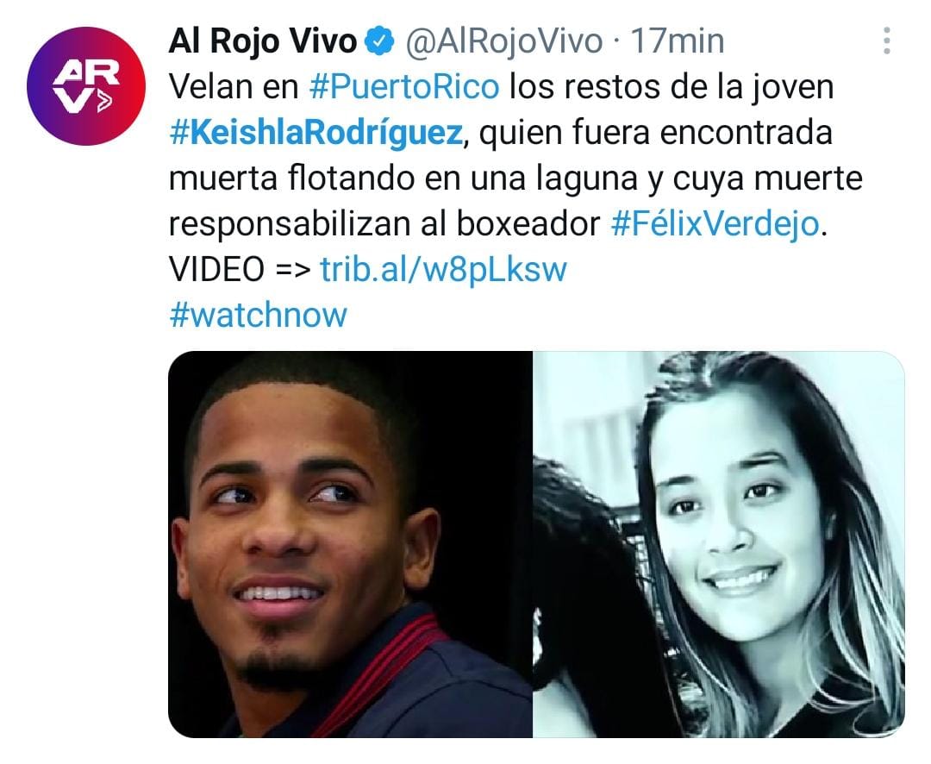This screenshot has height=764, width=931.
Task: Click the 'Velan en' opening words
Action: click(234, 87)
